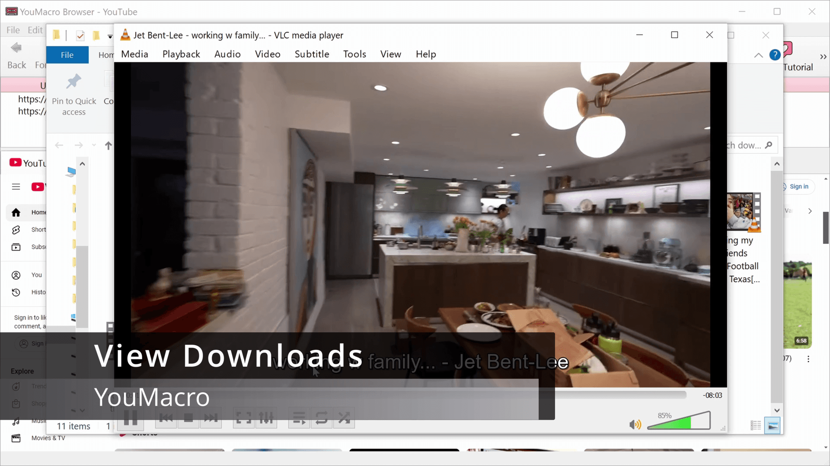Click Pin to Quick access in File Explorer

tap(74, 95)
